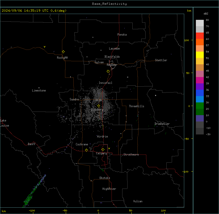Click the yellow diamond marker above RockyMH

(64, 52)
